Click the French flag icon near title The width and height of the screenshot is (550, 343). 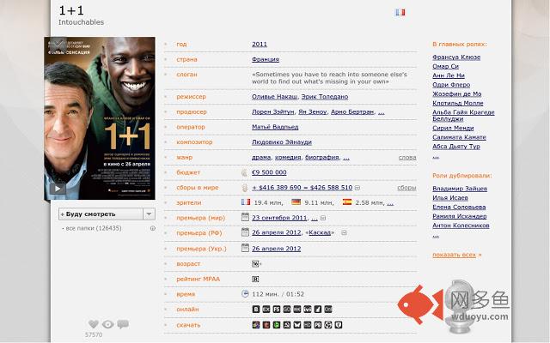400,13
